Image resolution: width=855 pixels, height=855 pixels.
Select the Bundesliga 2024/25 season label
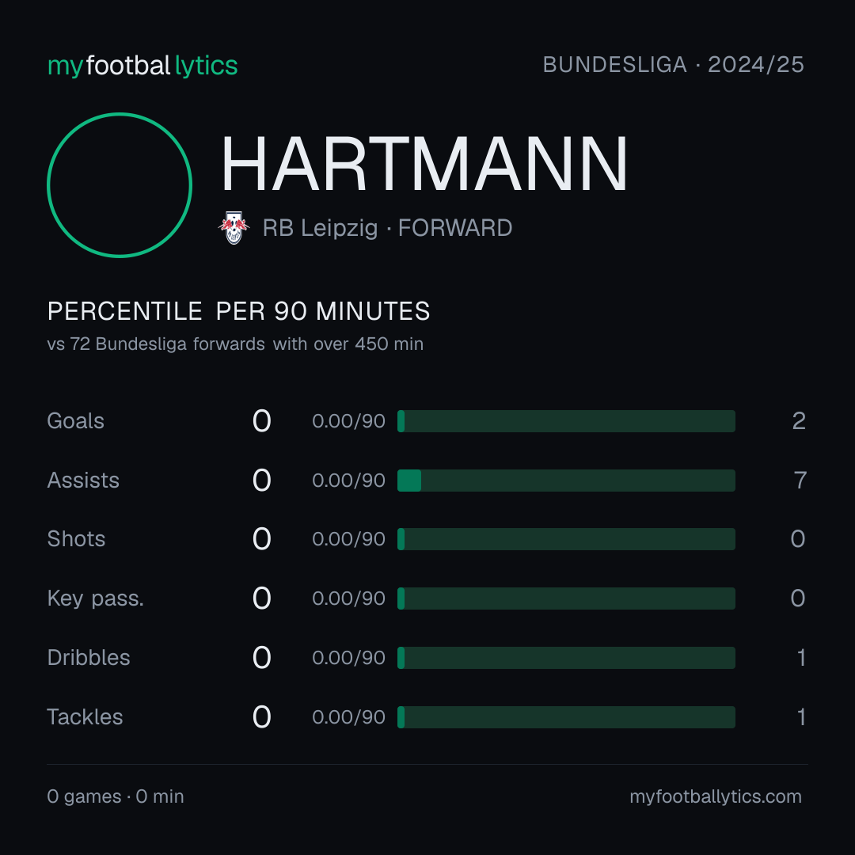pyautogui.click(x=674, y=65)
